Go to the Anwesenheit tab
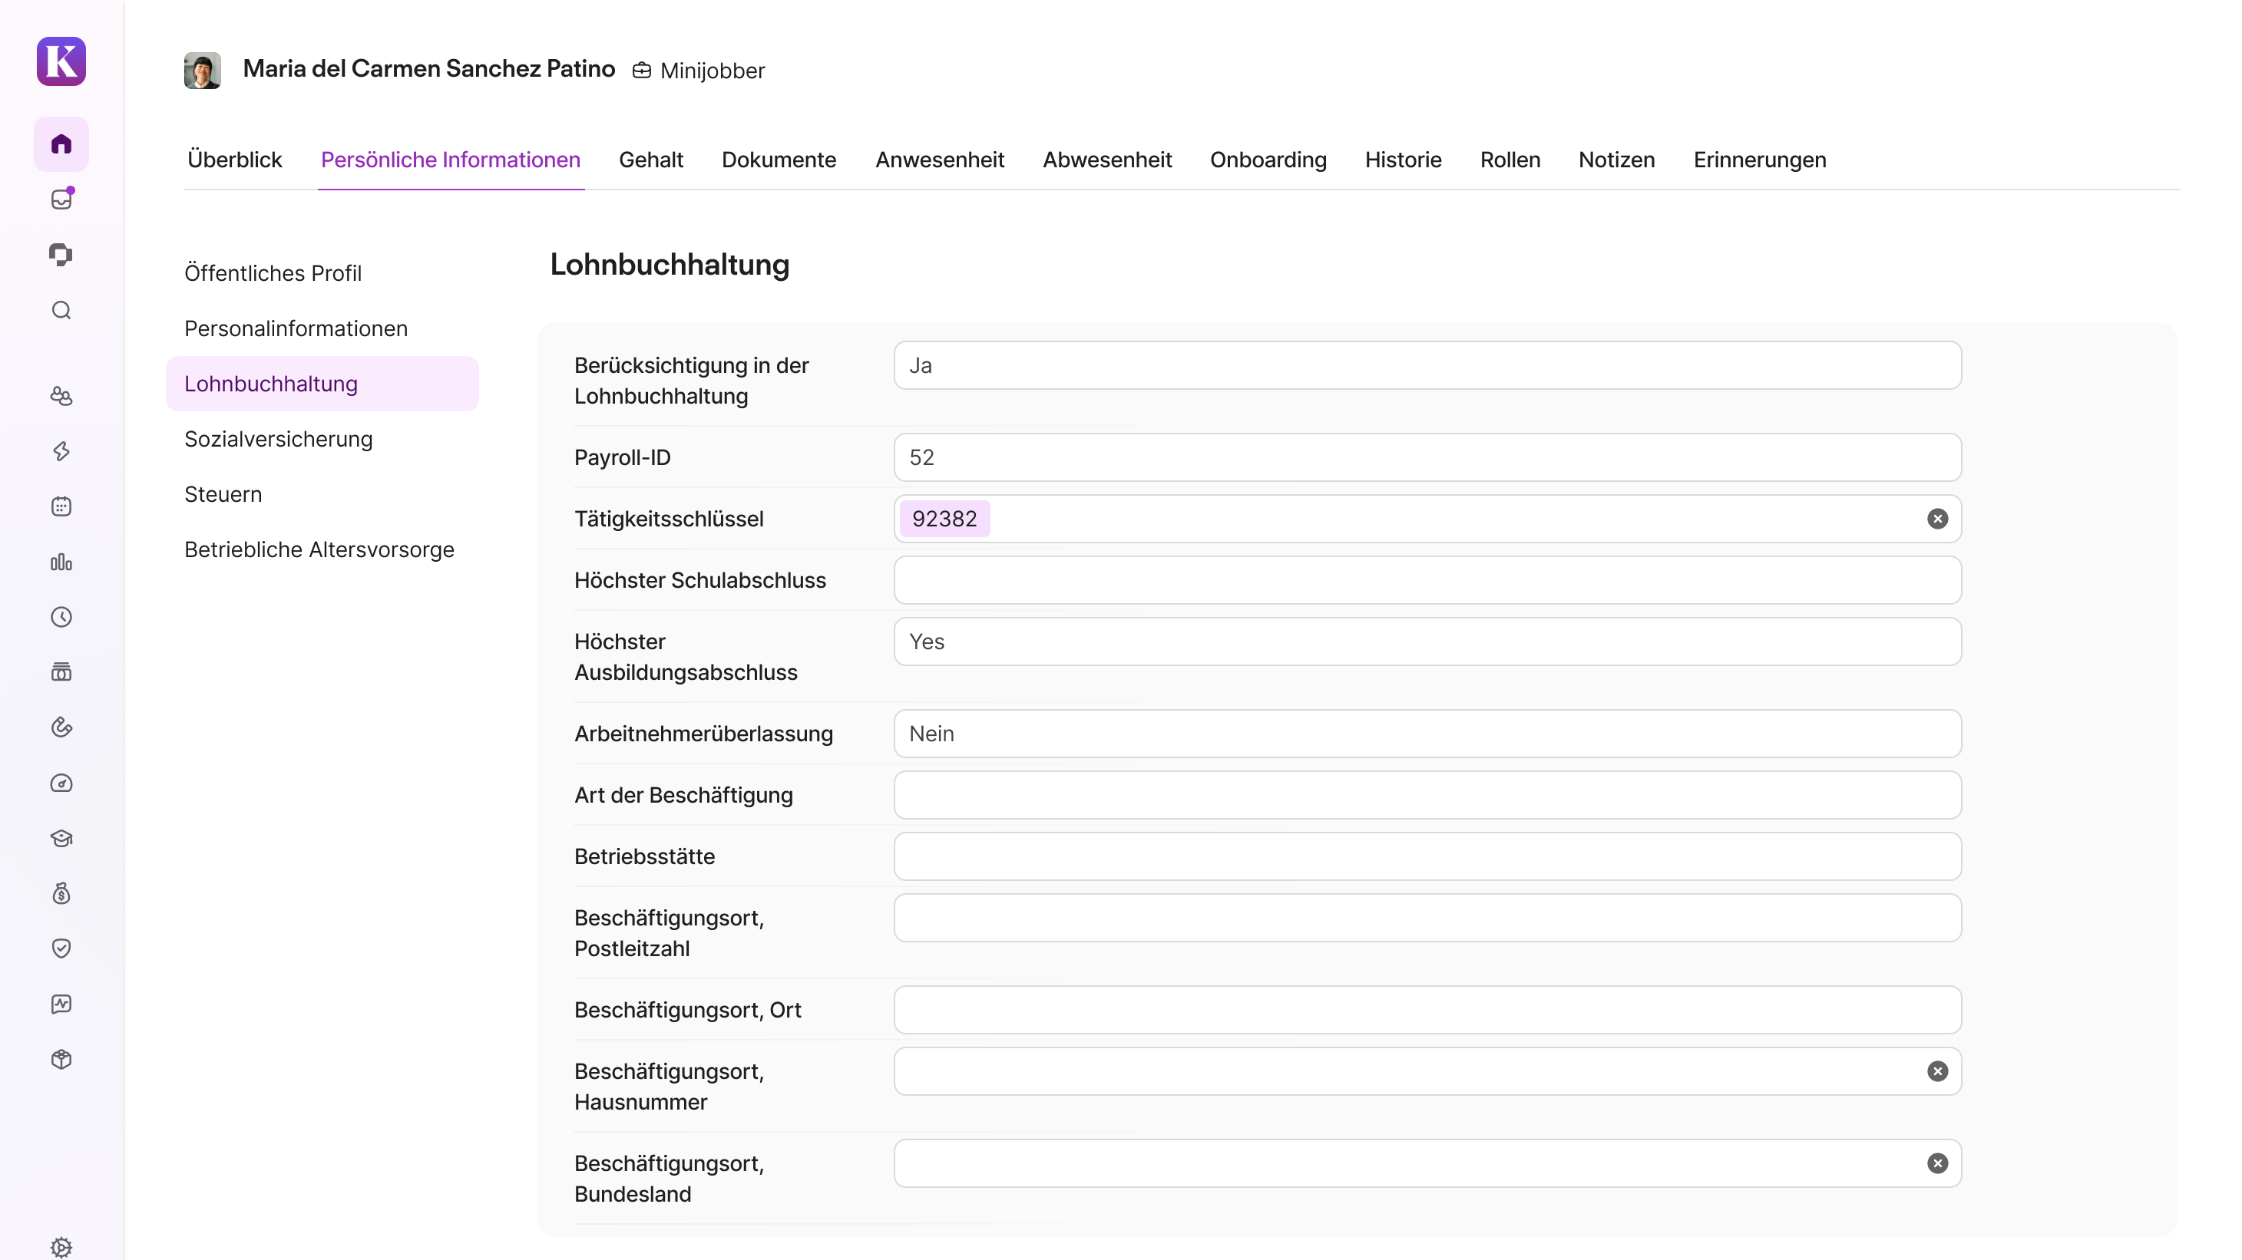 tap(939, 160)
